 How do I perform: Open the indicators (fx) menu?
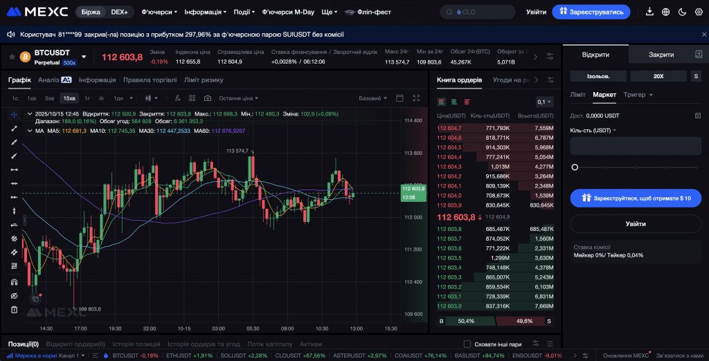178,98
